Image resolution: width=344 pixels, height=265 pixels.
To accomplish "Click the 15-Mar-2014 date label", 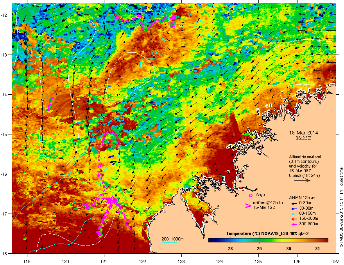I will [x=304, y=133].
